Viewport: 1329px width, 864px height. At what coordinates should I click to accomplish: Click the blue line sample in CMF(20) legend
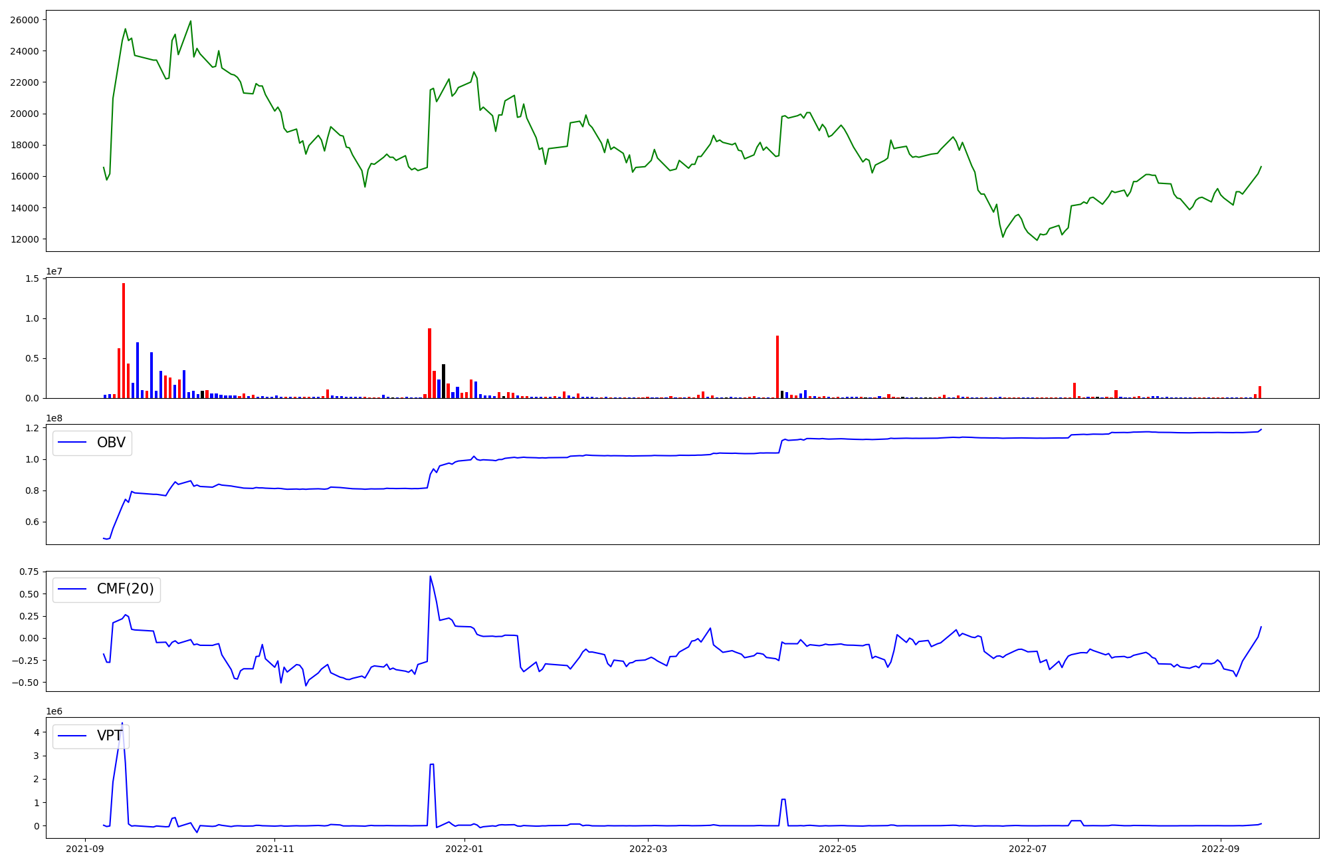[x=73, y=589]
